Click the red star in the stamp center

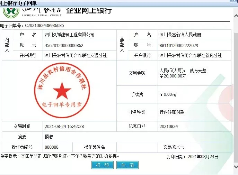click(62, 90)
